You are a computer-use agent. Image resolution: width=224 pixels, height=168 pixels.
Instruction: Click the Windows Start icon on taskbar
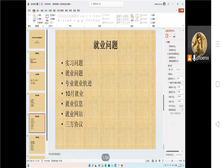[x=89, y=165]
